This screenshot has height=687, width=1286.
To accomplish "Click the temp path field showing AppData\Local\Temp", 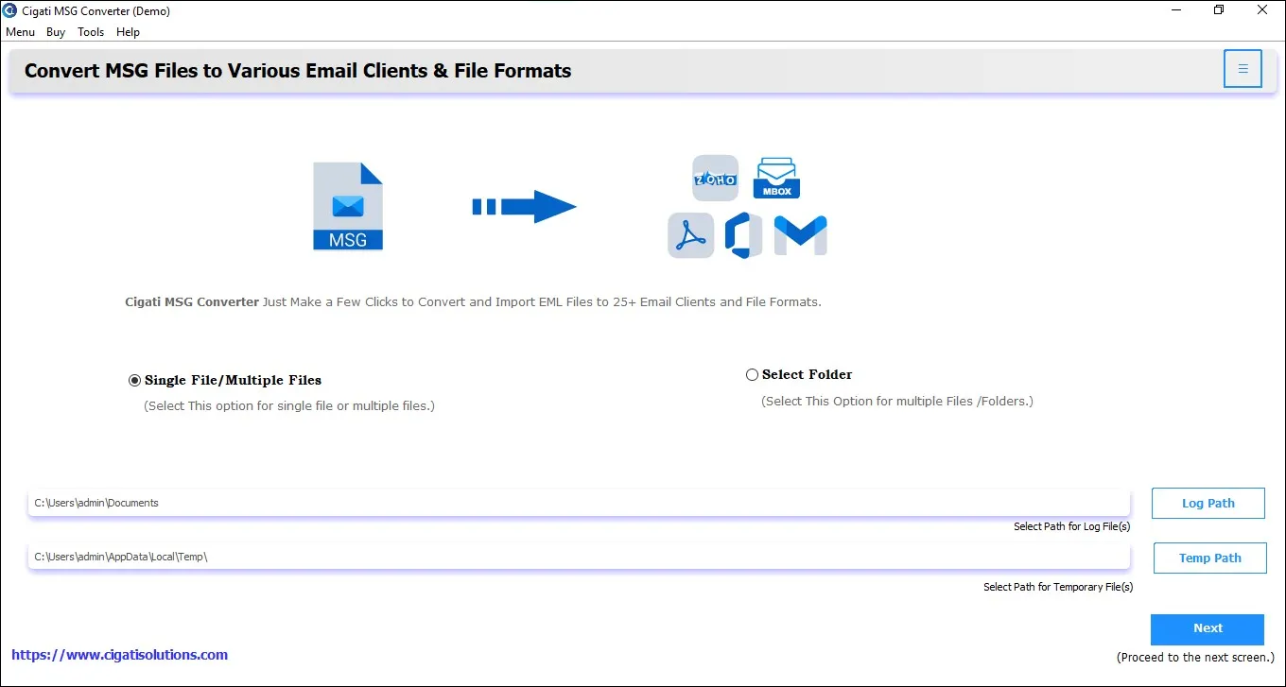I will [579, 557].
